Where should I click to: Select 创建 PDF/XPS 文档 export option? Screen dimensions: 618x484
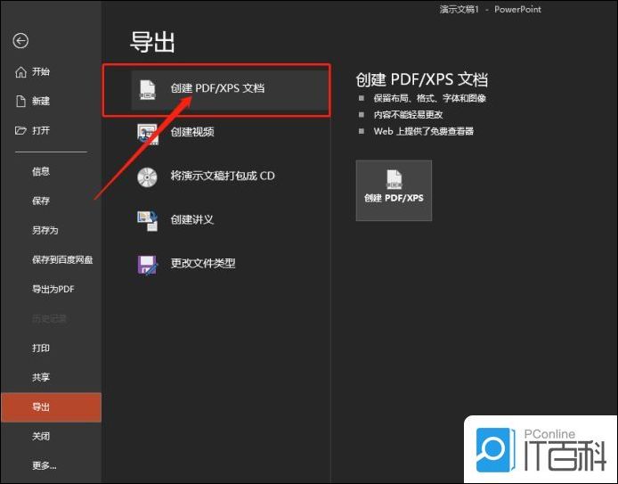[230, 90]
